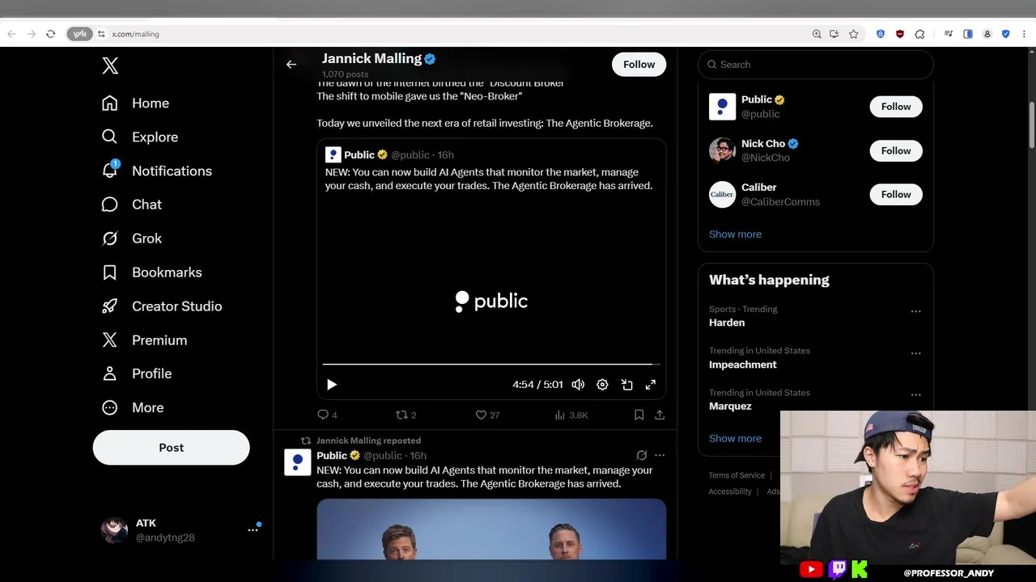Open the Public avatar on the reposted post

coord(297,462)
